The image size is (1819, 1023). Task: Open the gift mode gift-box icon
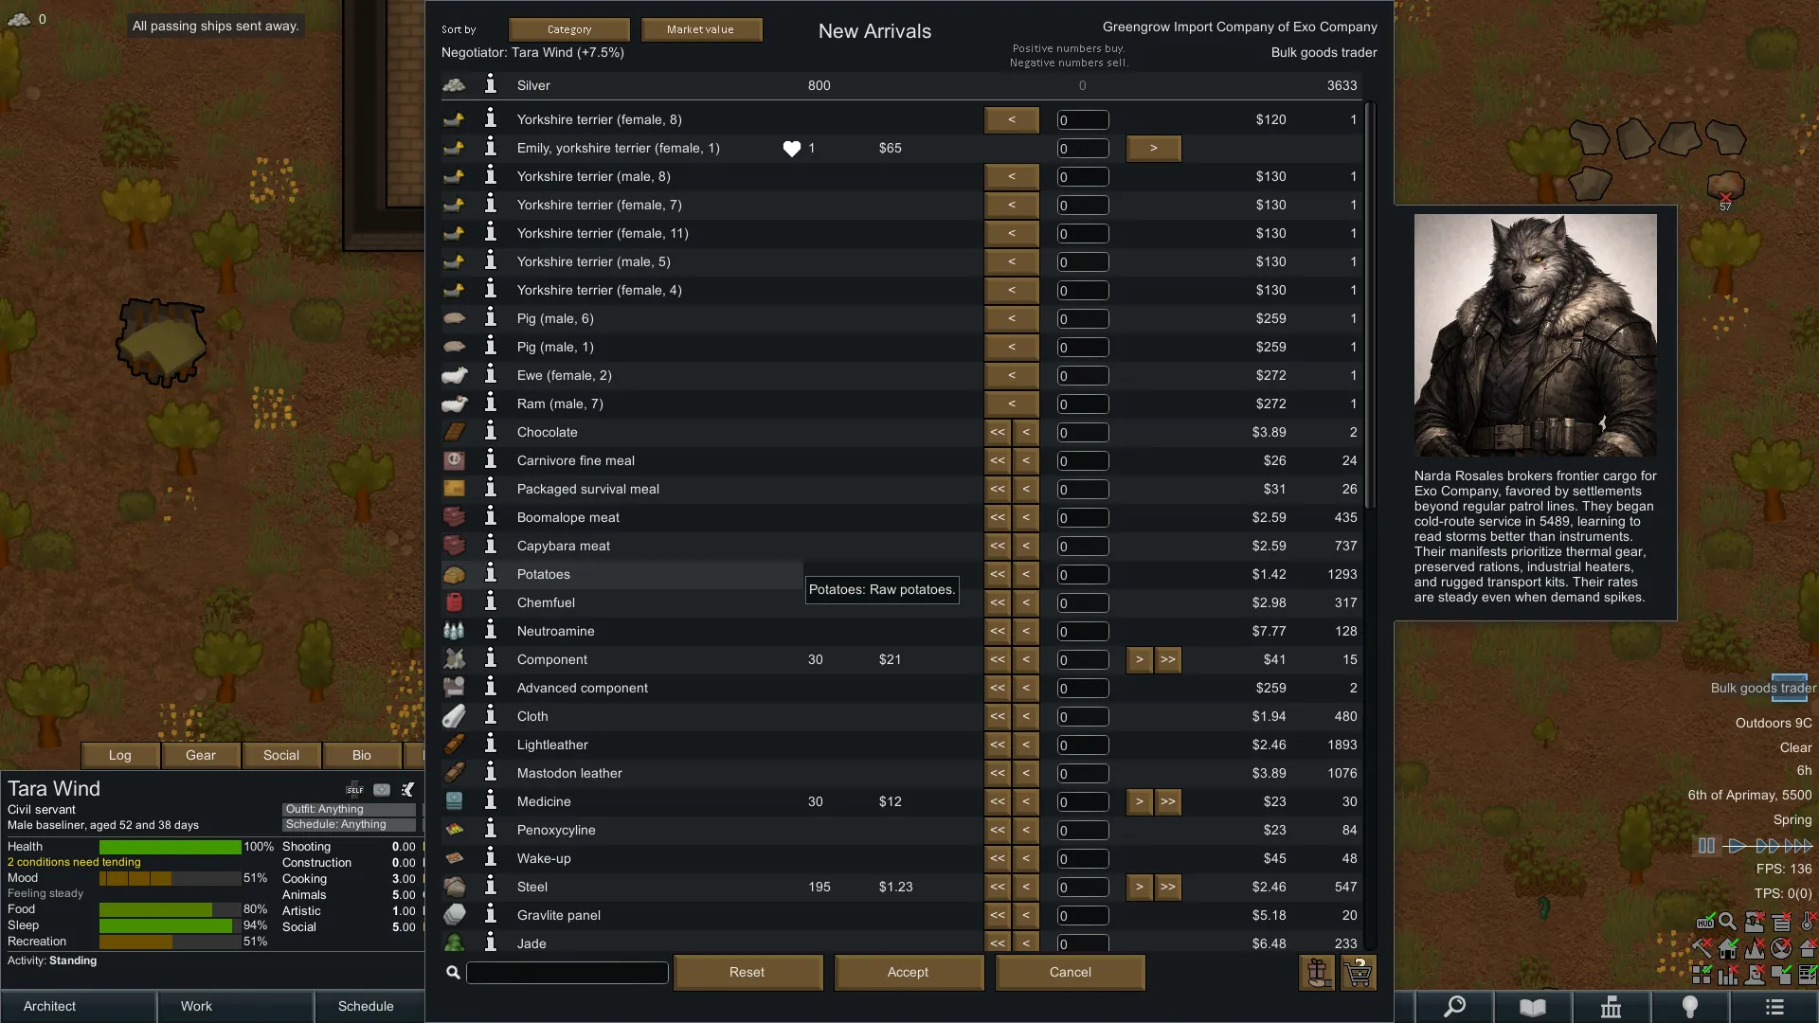pyautogui.click(x=1317, y=973)
